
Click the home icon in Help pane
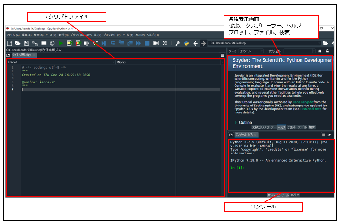pos(320,51)
